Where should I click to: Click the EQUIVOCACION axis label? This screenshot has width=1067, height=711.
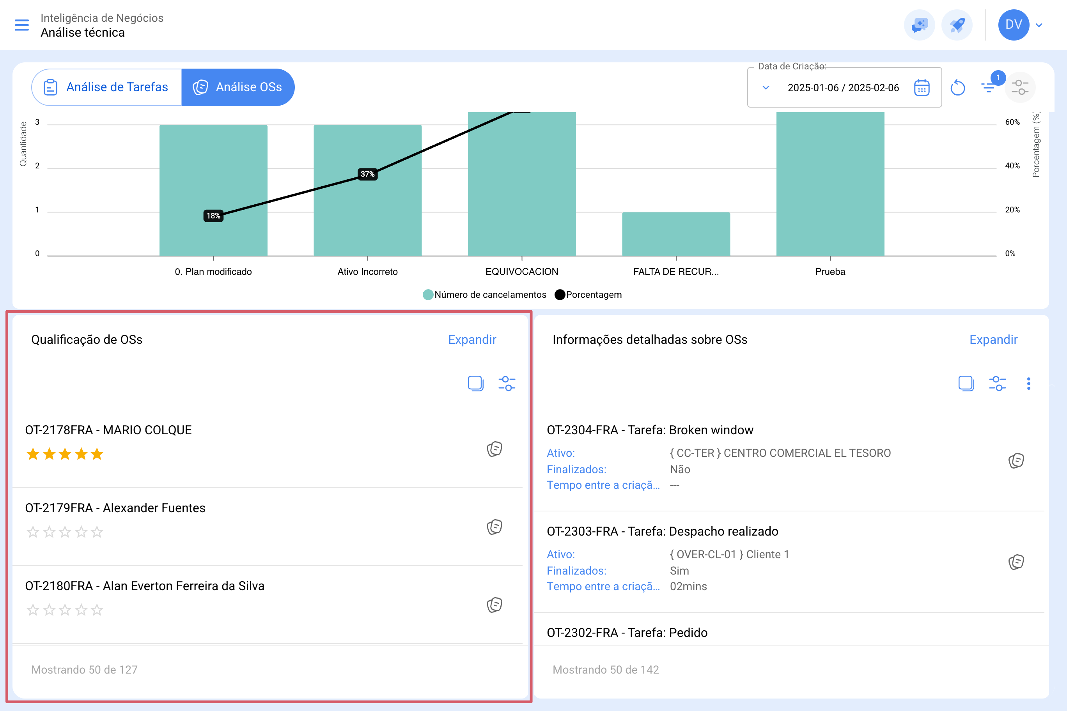(522, 272)
